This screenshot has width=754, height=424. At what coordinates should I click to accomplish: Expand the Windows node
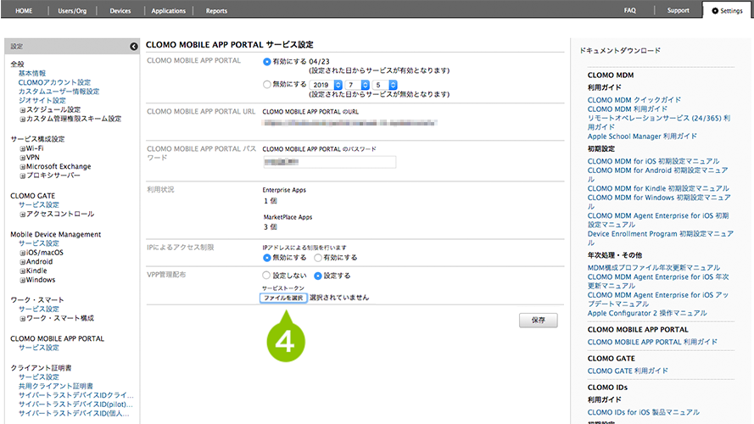[23, 280]
